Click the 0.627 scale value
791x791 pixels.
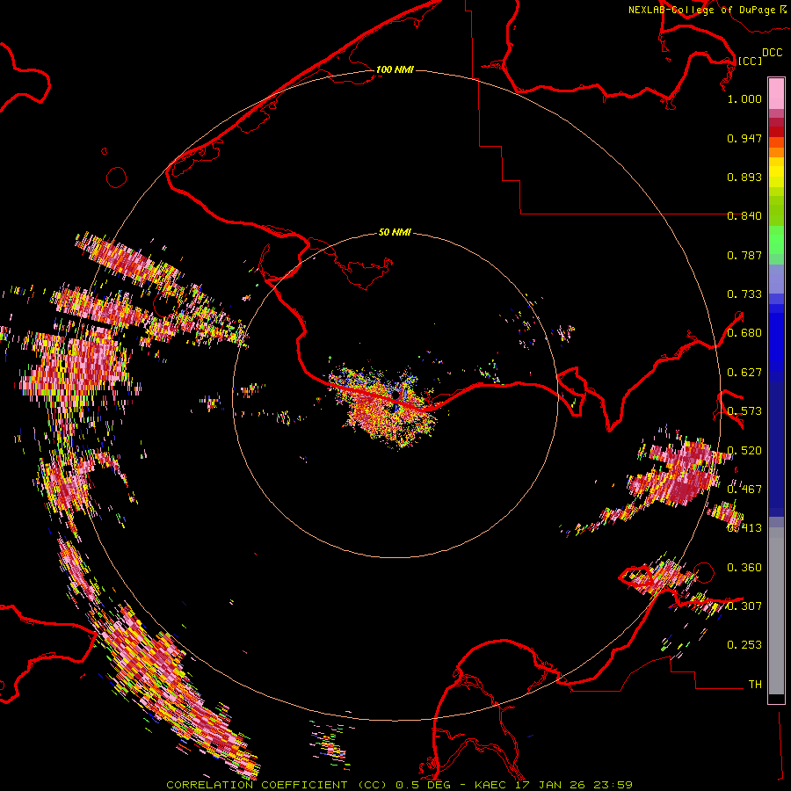coord(744,373)
